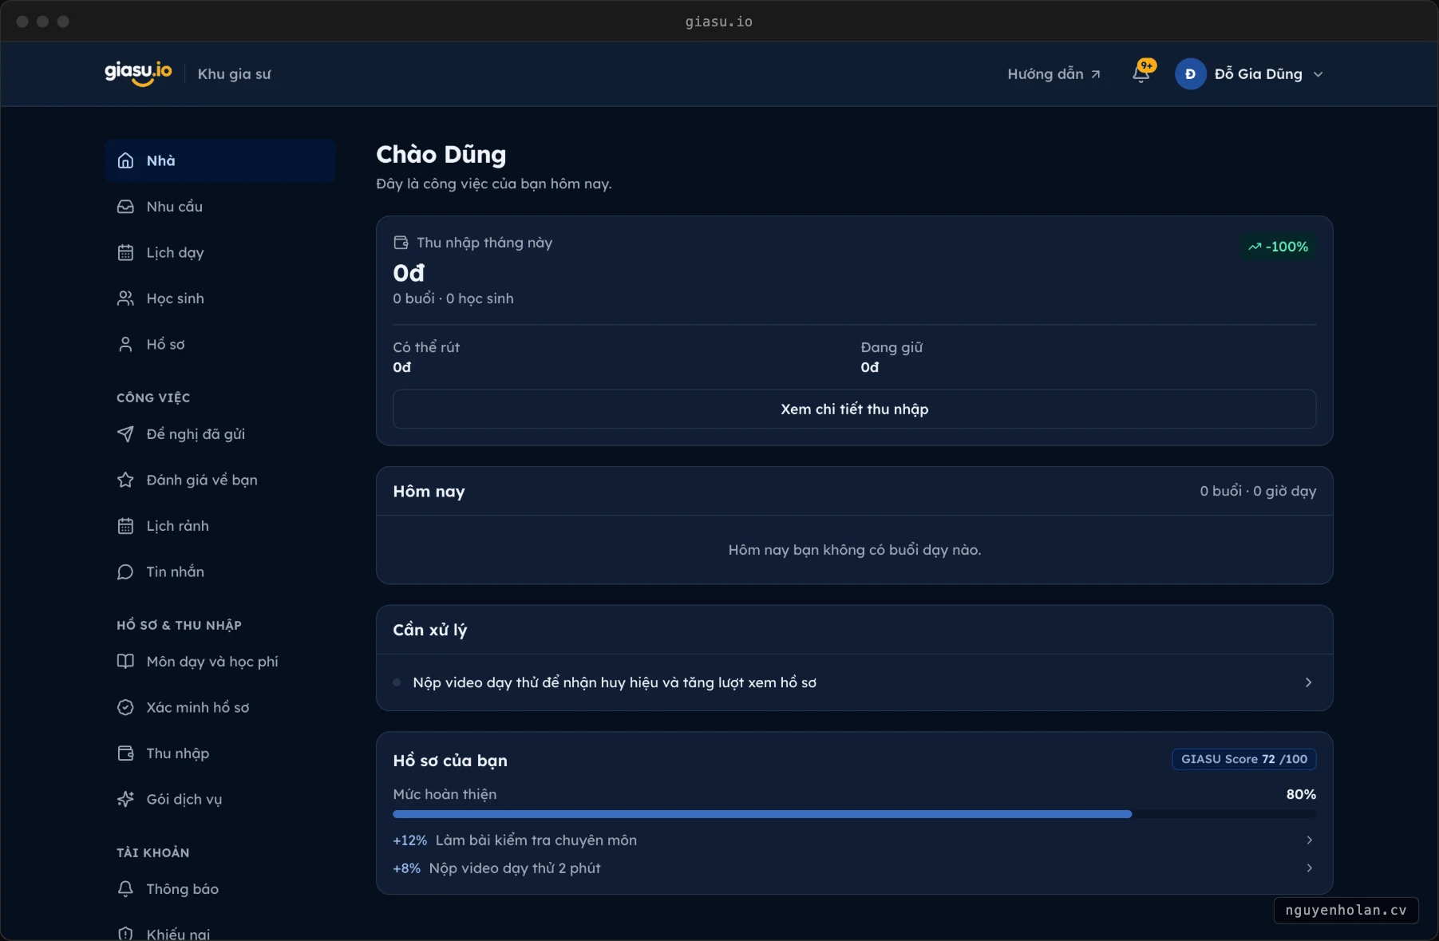1439x941 pixels.
Task: Open Lịch dạy from the sidebar
Action: [220, 252]
